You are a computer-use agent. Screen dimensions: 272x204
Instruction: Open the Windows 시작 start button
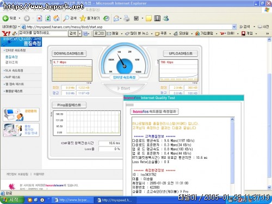point(12,200)
